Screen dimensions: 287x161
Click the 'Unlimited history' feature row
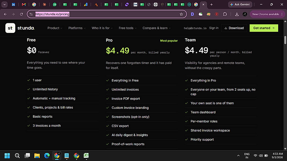pyautogui.click(x=63, y=89)
